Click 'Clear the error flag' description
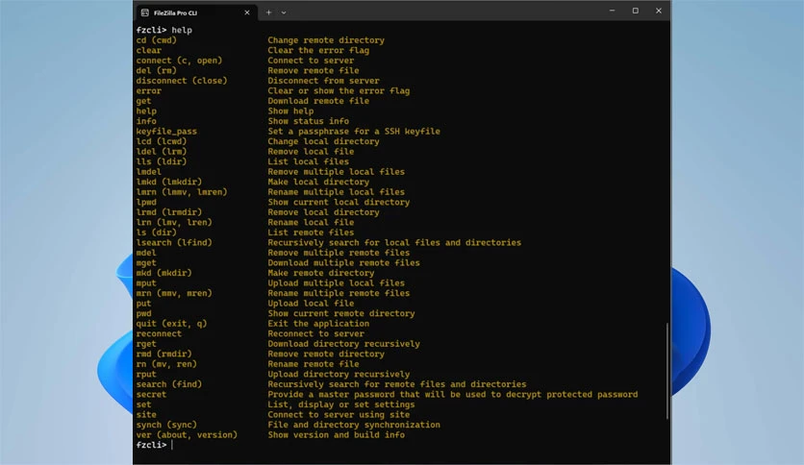 click(318, 50)
